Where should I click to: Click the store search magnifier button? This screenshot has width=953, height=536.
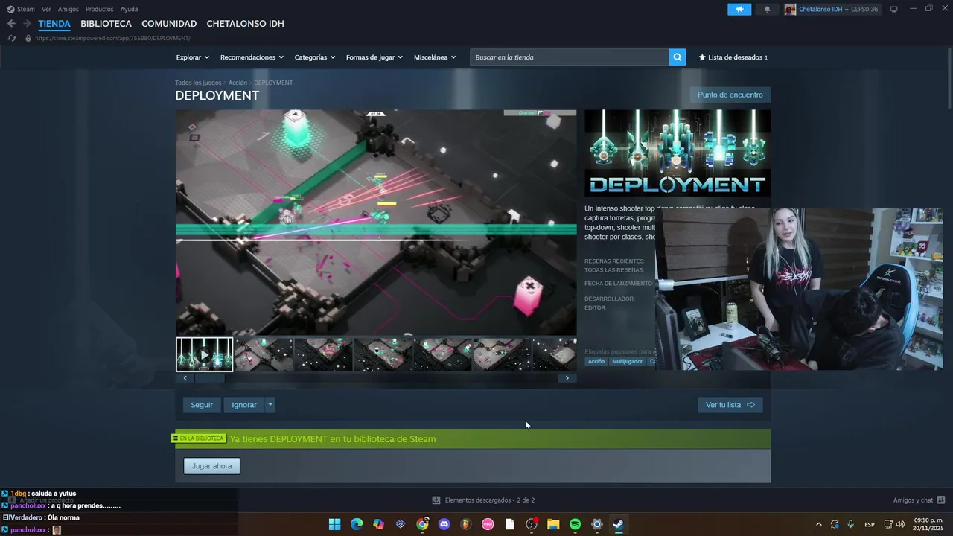tap(677, 57)
